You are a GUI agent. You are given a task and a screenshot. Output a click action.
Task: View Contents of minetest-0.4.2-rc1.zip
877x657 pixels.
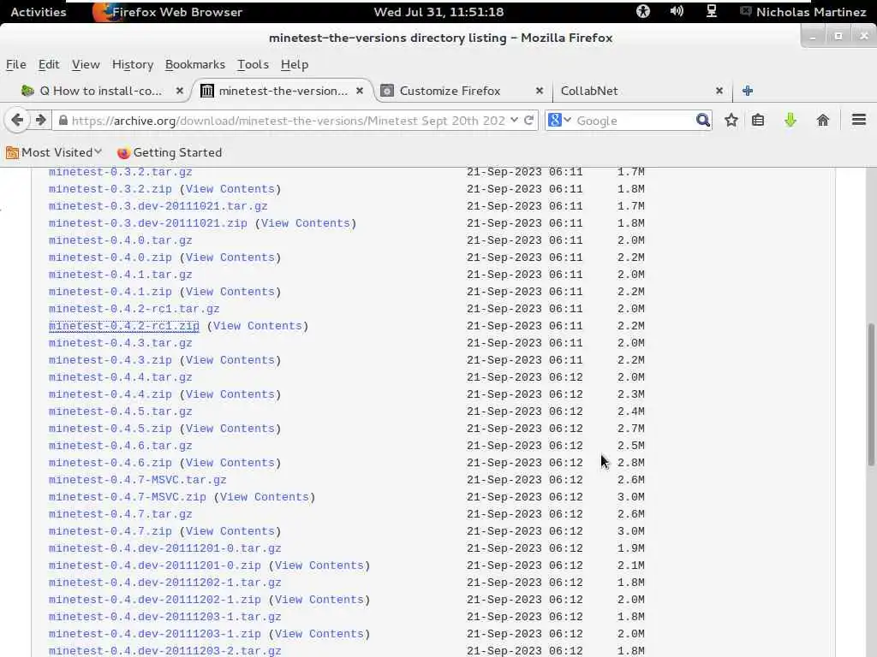click(257, 326)
